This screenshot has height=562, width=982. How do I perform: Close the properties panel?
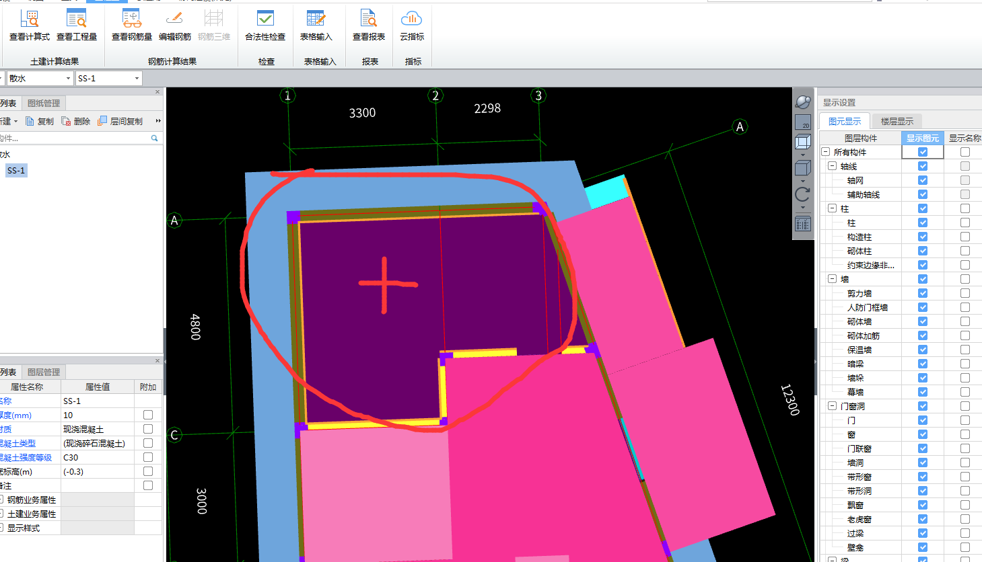157,361
